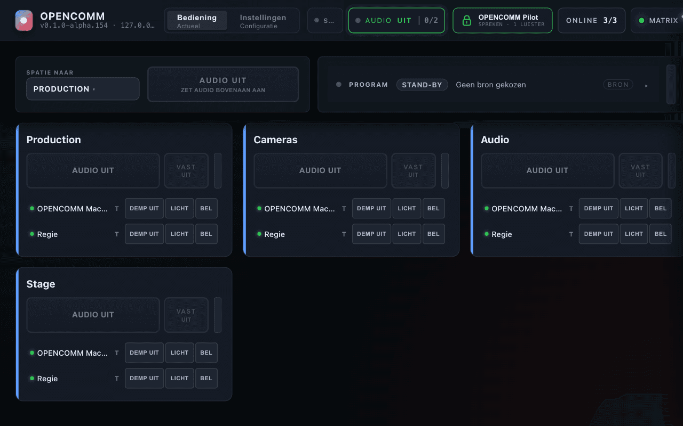Toggle VAST UIT latch in Production card
This screenshot has width=683, height=426.
click(x=186, y=170)
